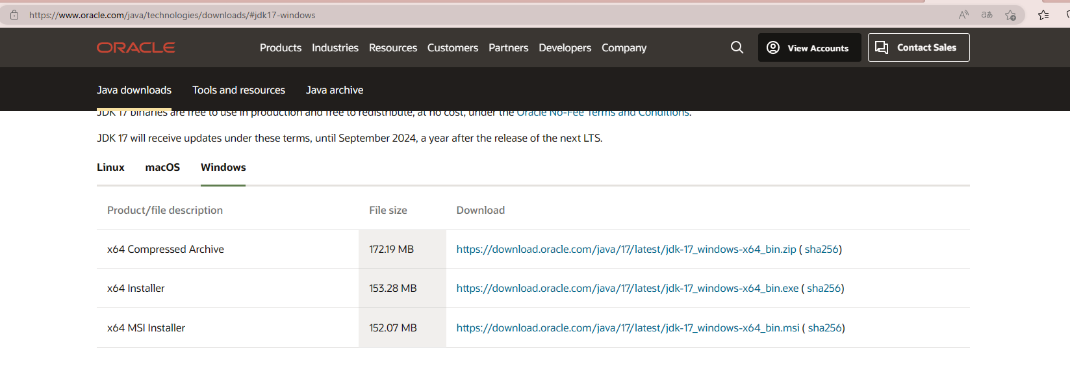Click the File size column header
The width and height of the screenshot is (1070, 375).
389,210
